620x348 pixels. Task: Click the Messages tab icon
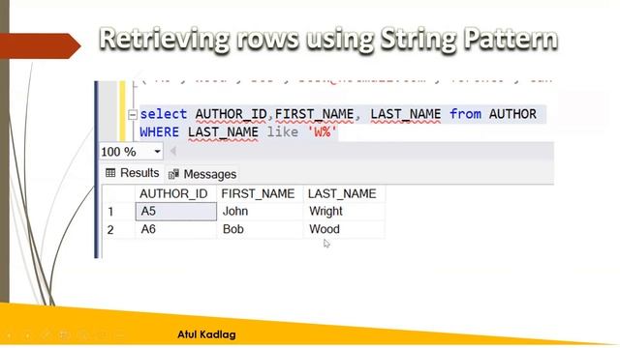point(173,174)
